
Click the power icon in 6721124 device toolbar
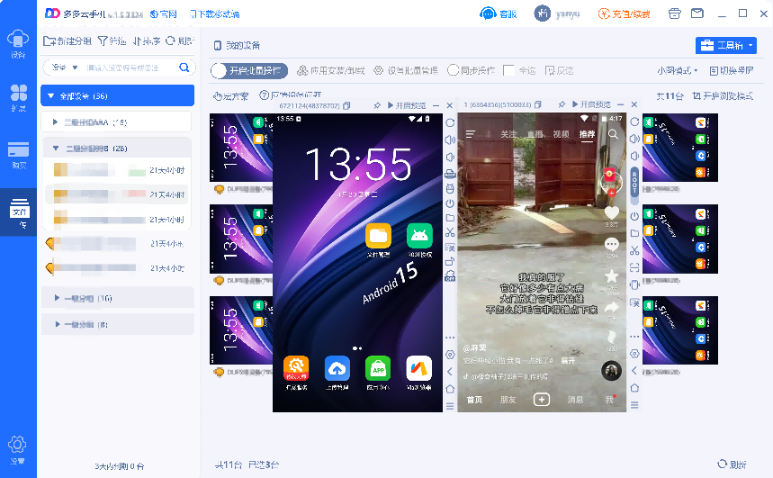click(x=450, y=203)
